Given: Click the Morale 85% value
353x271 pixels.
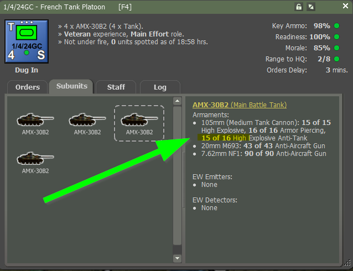Looking at the screenshot, I should click(321, 48).
